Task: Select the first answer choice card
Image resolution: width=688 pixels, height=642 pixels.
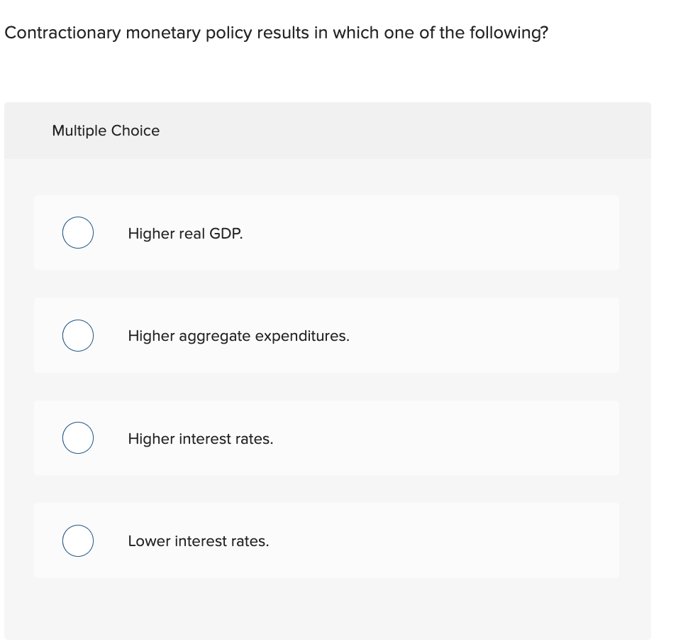Action: pos(326,232)
